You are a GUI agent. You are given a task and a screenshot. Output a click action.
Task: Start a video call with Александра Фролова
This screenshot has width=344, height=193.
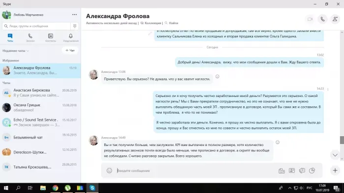click(x=310, y=19)
